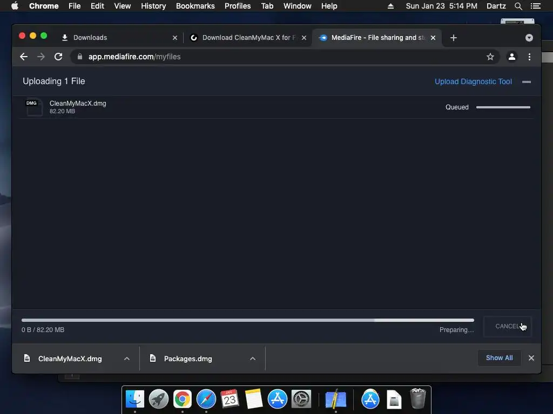Open Launchpad from the Dock
553x414 pixels.
coord(158,399)
